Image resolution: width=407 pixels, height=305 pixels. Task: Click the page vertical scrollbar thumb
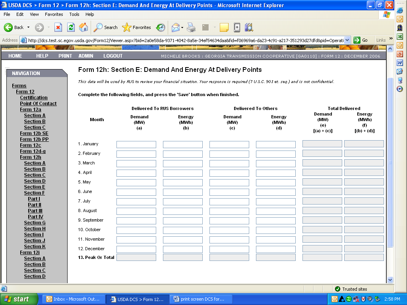(390, 162)
